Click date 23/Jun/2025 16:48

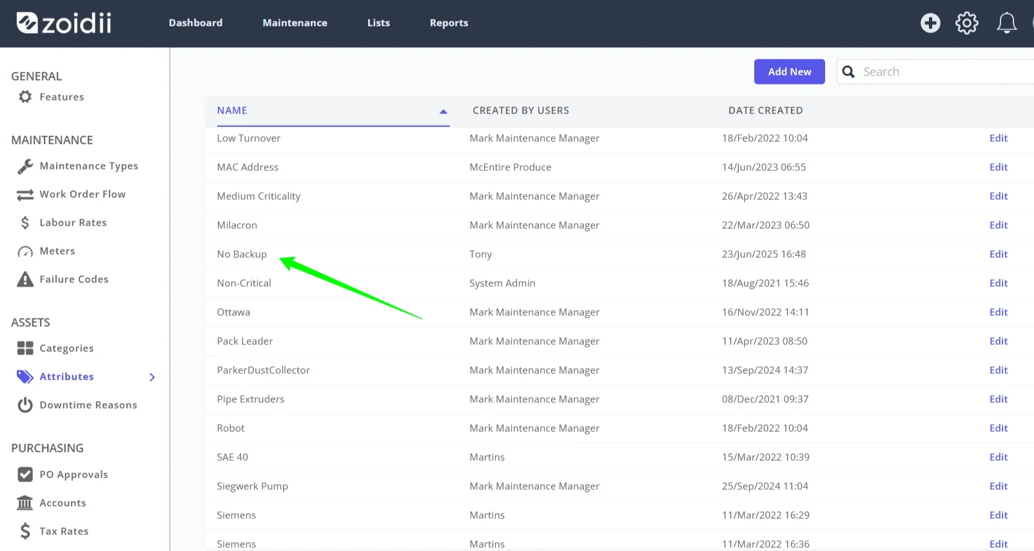764,255
